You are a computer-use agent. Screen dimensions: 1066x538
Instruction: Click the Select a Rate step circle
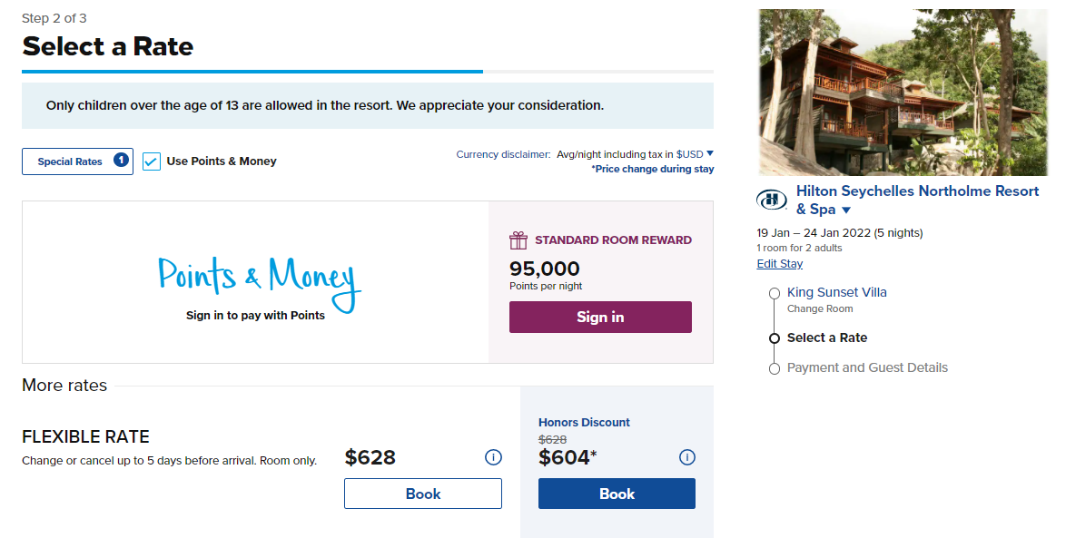[x=774, y=337]
